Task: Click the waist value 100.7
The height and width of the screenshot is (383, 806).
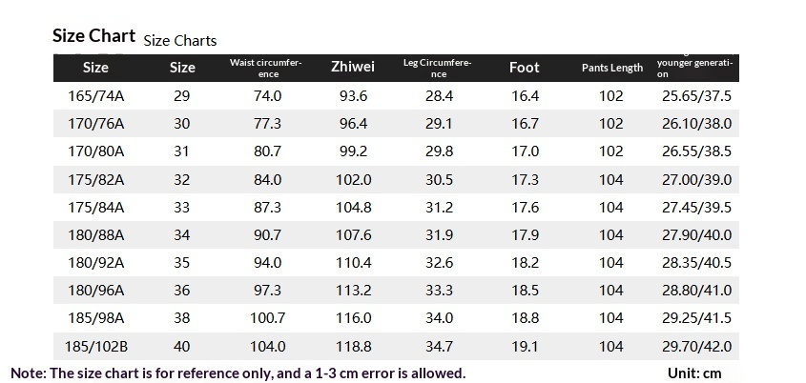Action: 266,319
